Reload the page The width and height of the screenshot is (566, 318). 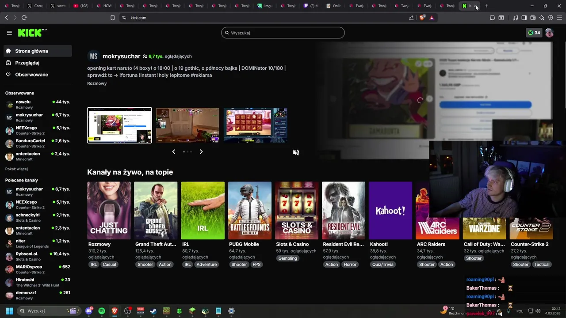[x=24, y=18]
